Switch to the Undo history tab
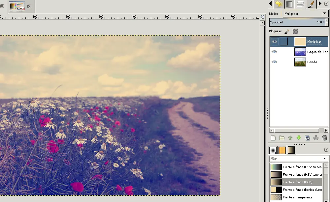The height and width of the screenshot is (202, 330). (279, 4)
